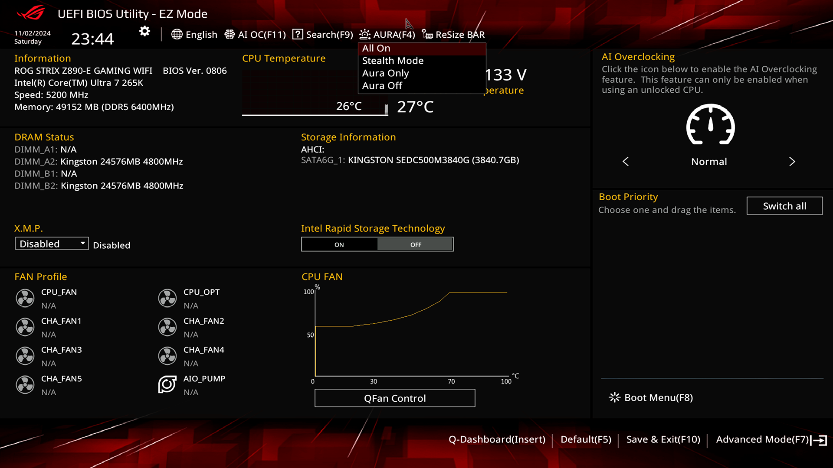Open QFan Control

point(394,398)
